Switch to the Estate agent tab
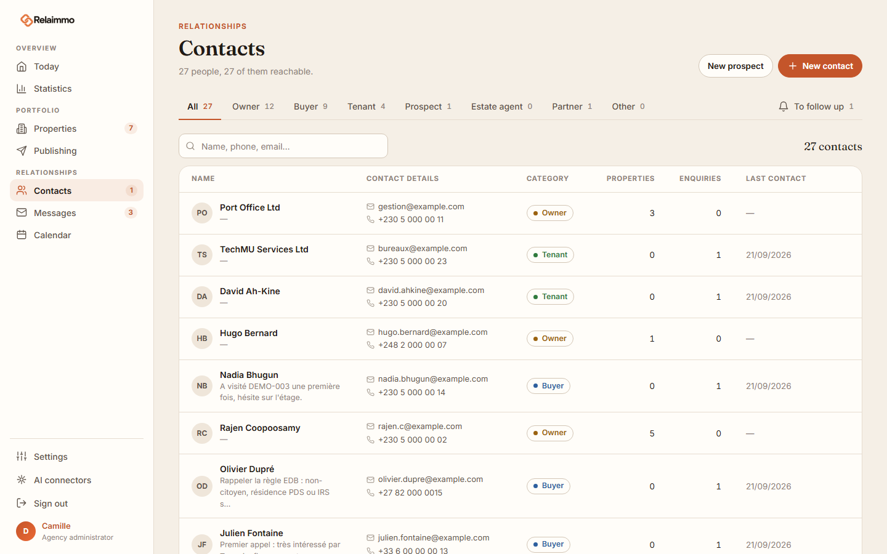This screenshot has height=554, width=887. [x=501, y=106]
